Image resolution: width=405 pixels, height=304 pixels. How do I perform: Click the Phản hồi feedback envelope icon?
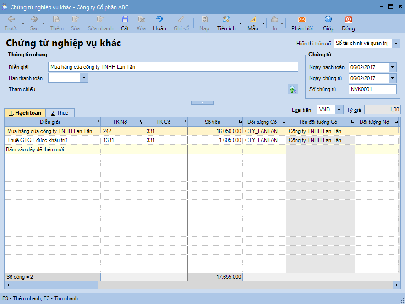pyautogui.click(x=301, y=20)
